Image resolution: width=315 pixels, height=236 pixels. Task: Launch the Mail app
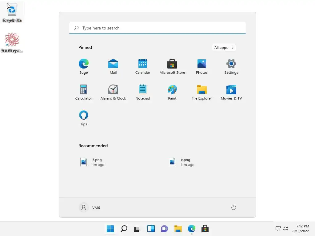(113, 66)
